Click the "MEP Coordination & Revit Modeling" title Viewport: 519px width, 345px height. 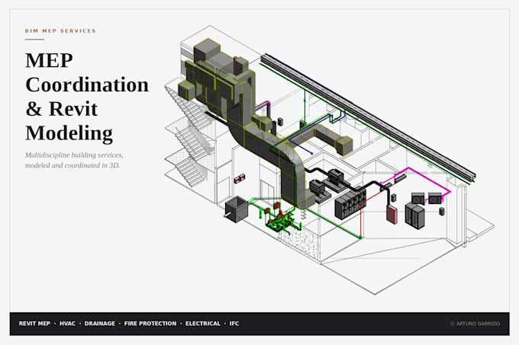click(87, 97)
